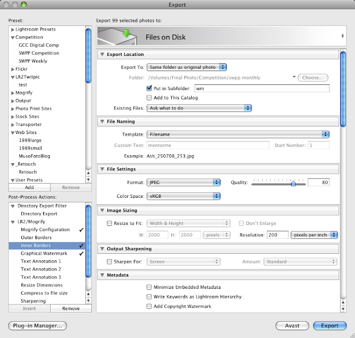355x338 pixels.
Task: Click the main panel scrollbar thumb
Action: coord(343,89)
